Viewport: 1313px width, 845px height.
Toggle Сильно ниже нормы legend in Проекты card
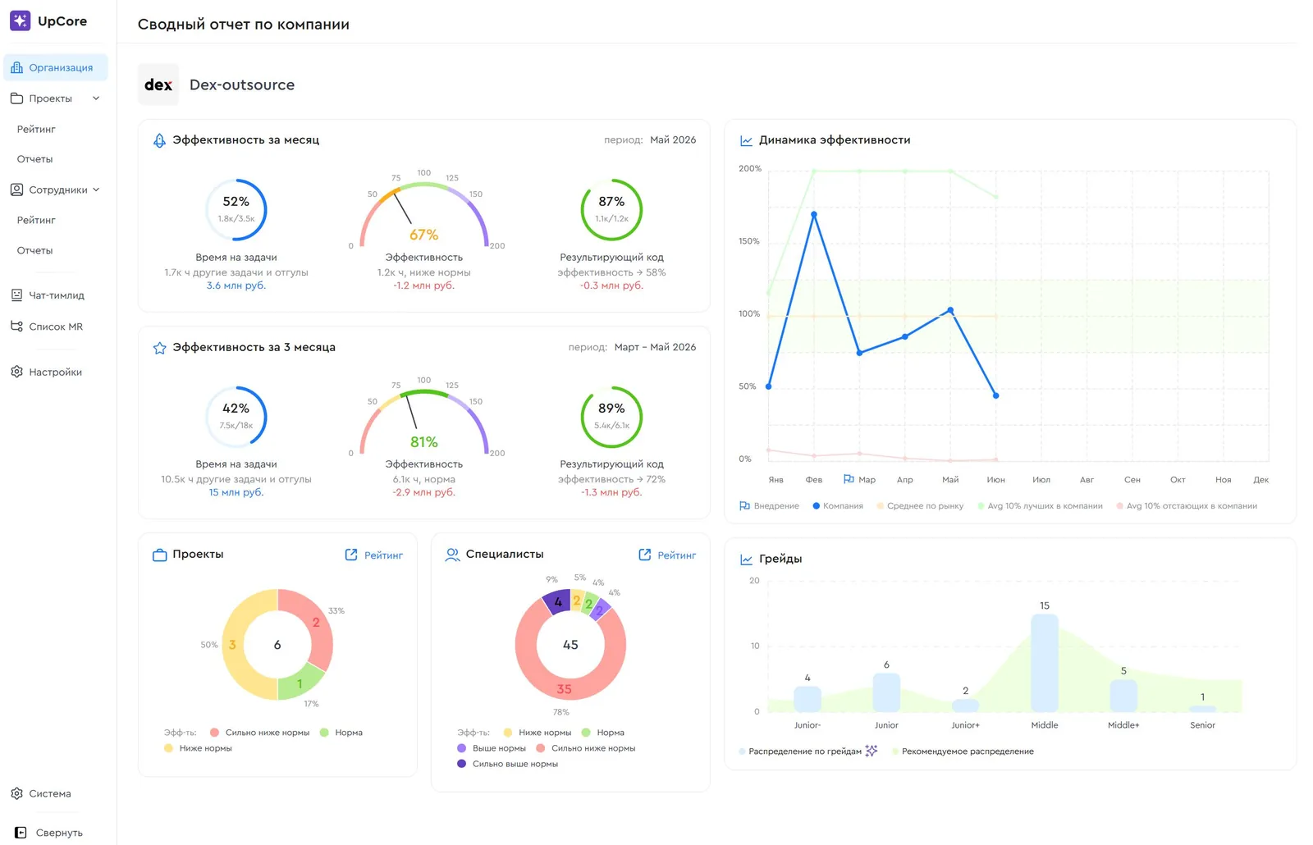(x=259, y=733)
